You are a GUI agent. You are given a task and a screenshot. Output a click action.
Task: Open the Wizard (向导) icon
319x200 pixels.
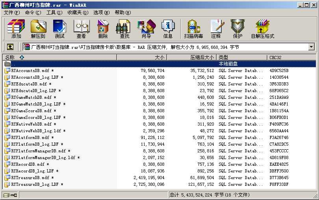pos(146,29)
